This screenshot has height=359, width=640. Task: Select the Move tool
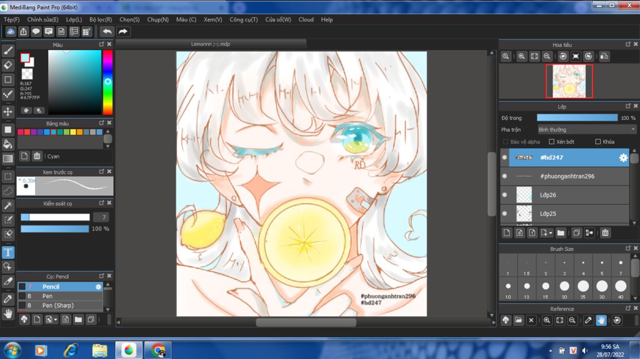pos(7,111)
